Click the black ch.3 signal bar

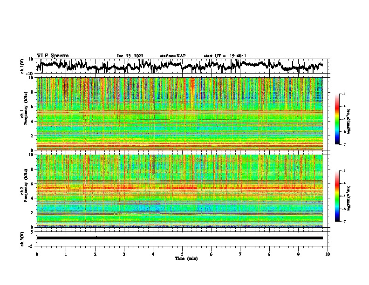179,238
